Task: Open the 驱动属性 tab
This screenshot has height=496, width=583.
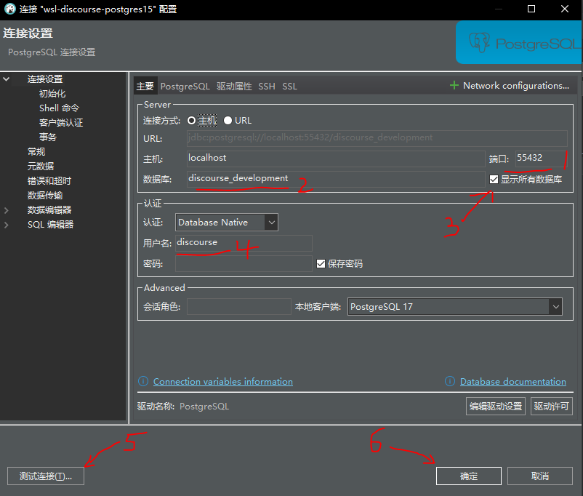Action: (x=234, y=87)
